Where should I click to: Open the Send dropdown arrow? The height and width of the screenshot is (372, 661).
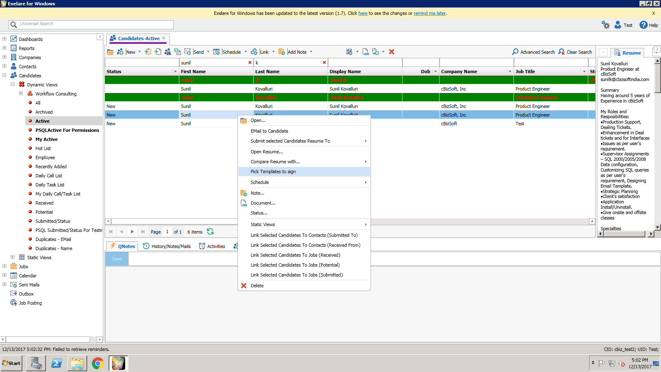point(208,52)
